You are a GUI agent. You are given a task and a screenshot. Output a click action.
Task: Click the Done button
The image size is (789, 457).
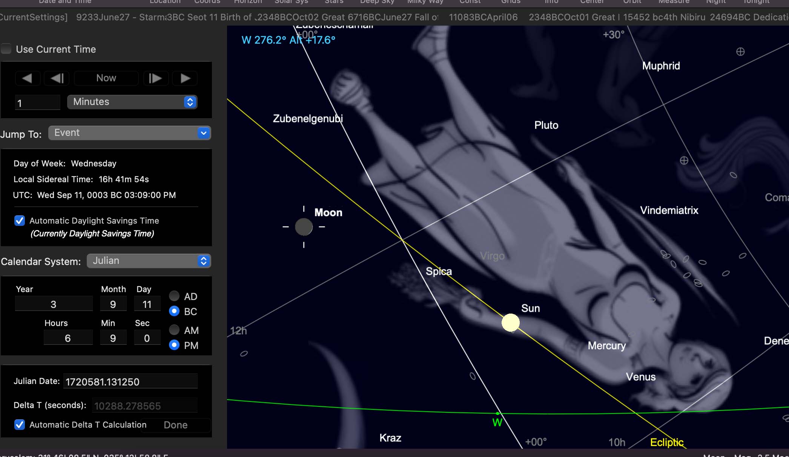tap(176, 425)
